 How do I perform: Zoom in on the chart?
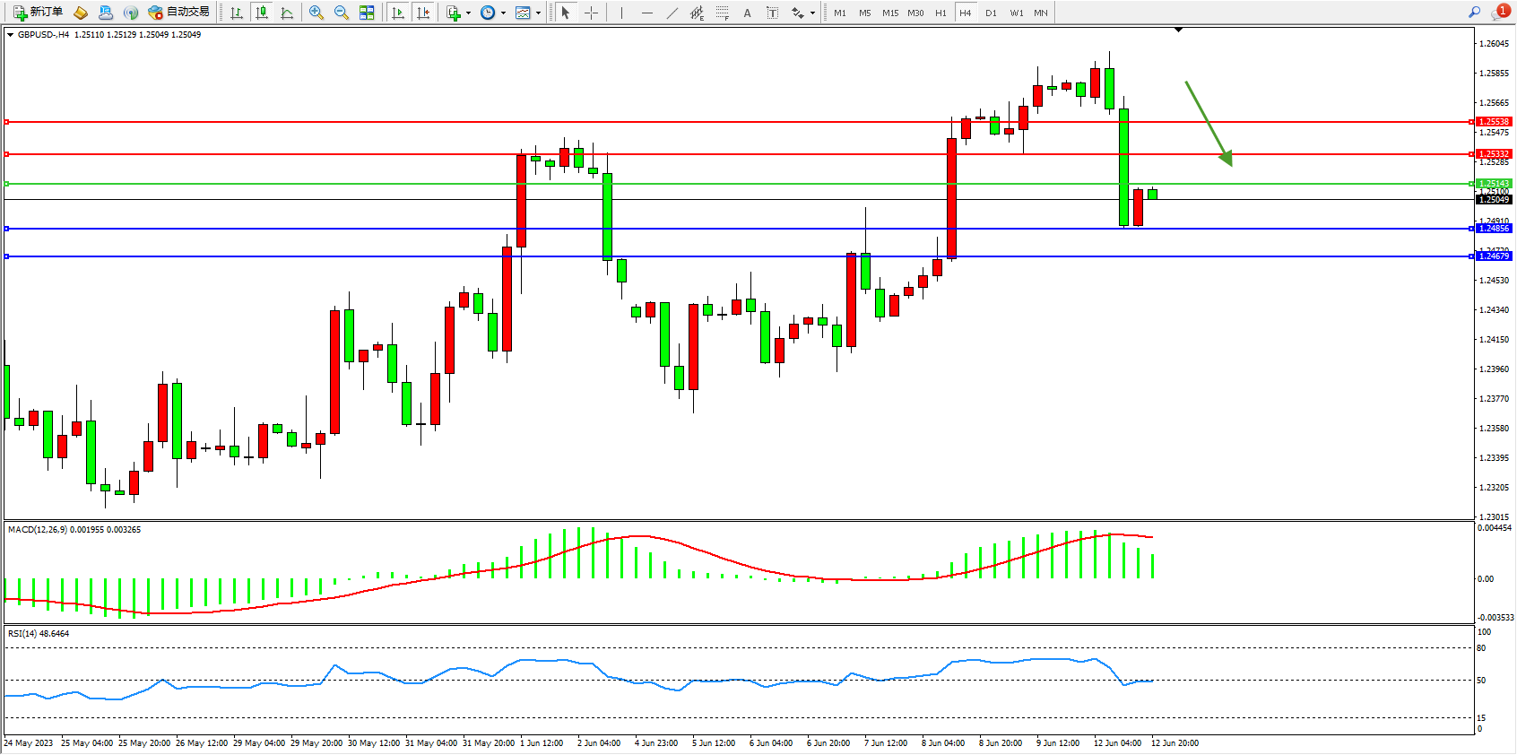click(x=316, y=13)
